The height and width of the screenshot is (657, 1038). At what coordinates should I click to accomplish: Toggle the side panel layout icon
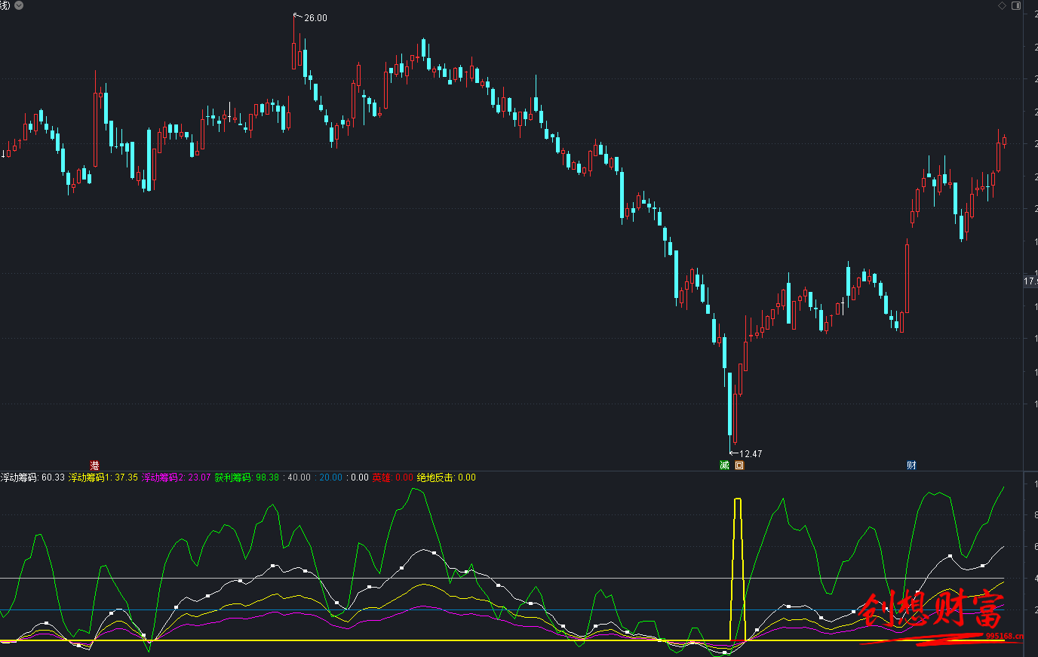(x=1015, y=5)
